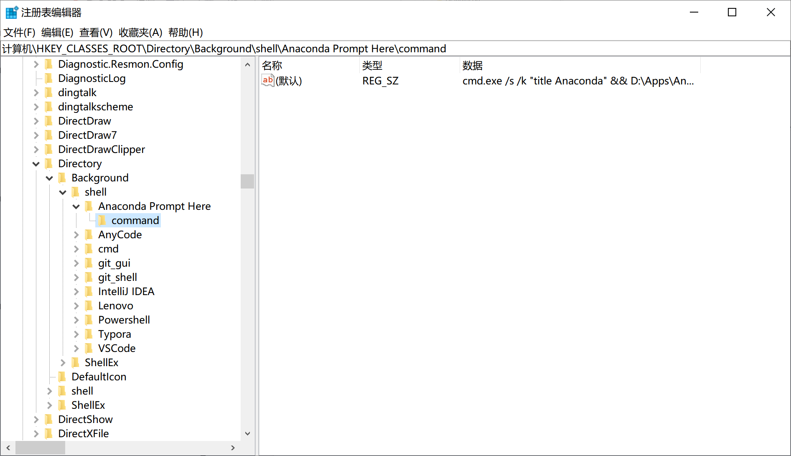Screen dimensions: 791x456
Task: Click the VSCode folder icon
Action: pos(89,348)
